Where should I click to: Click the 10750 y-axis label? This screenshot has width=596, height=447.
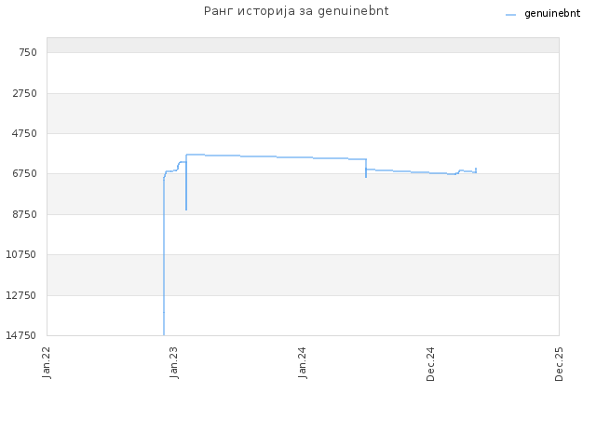(21, 254)
